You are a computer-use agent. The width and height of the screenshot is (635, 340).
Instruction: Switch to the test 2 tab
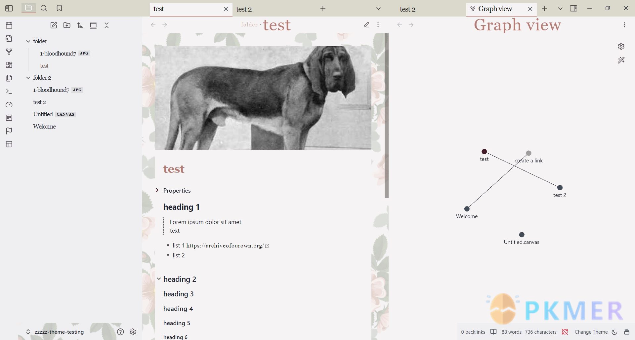pyautogui.click(x=244, y=9)
